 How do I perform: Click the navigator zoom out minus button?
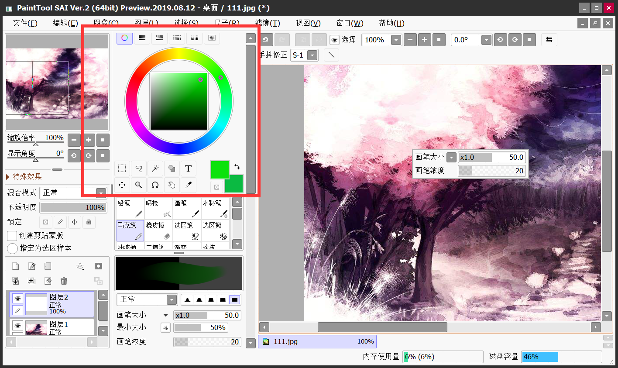click(74, 140)
